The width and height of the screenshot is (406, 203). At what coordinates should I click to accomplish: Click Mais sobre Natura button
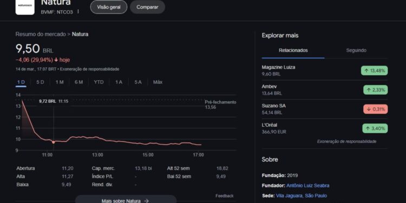pyautogui.click(x=126, y=199)
